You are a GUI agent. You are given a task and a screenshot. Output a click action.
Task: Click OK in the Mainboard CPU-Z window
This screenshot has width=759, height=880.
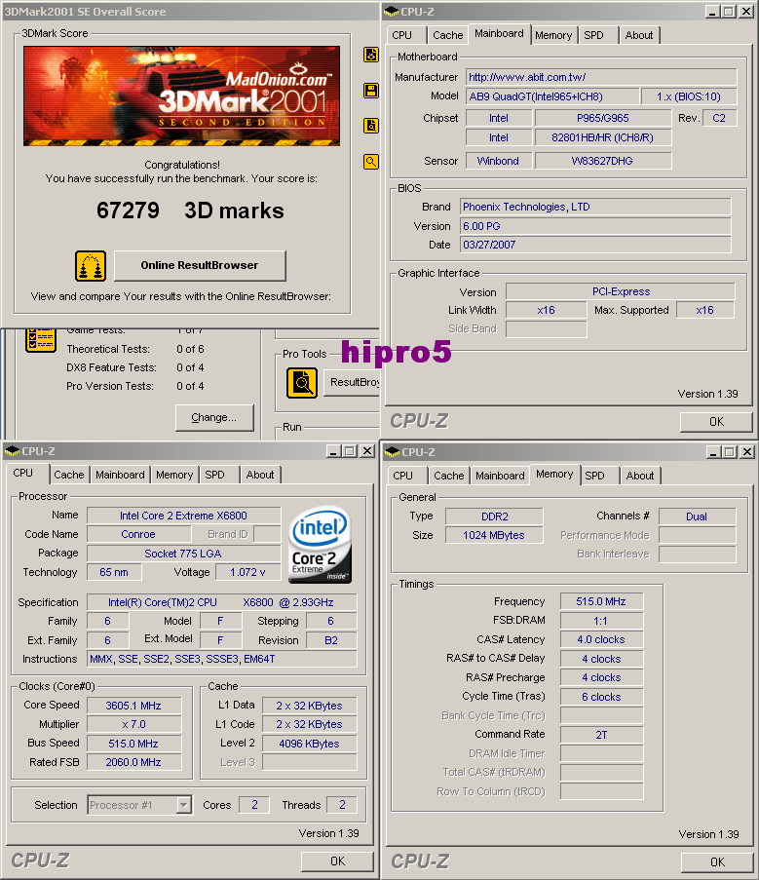tap(716, 421)
